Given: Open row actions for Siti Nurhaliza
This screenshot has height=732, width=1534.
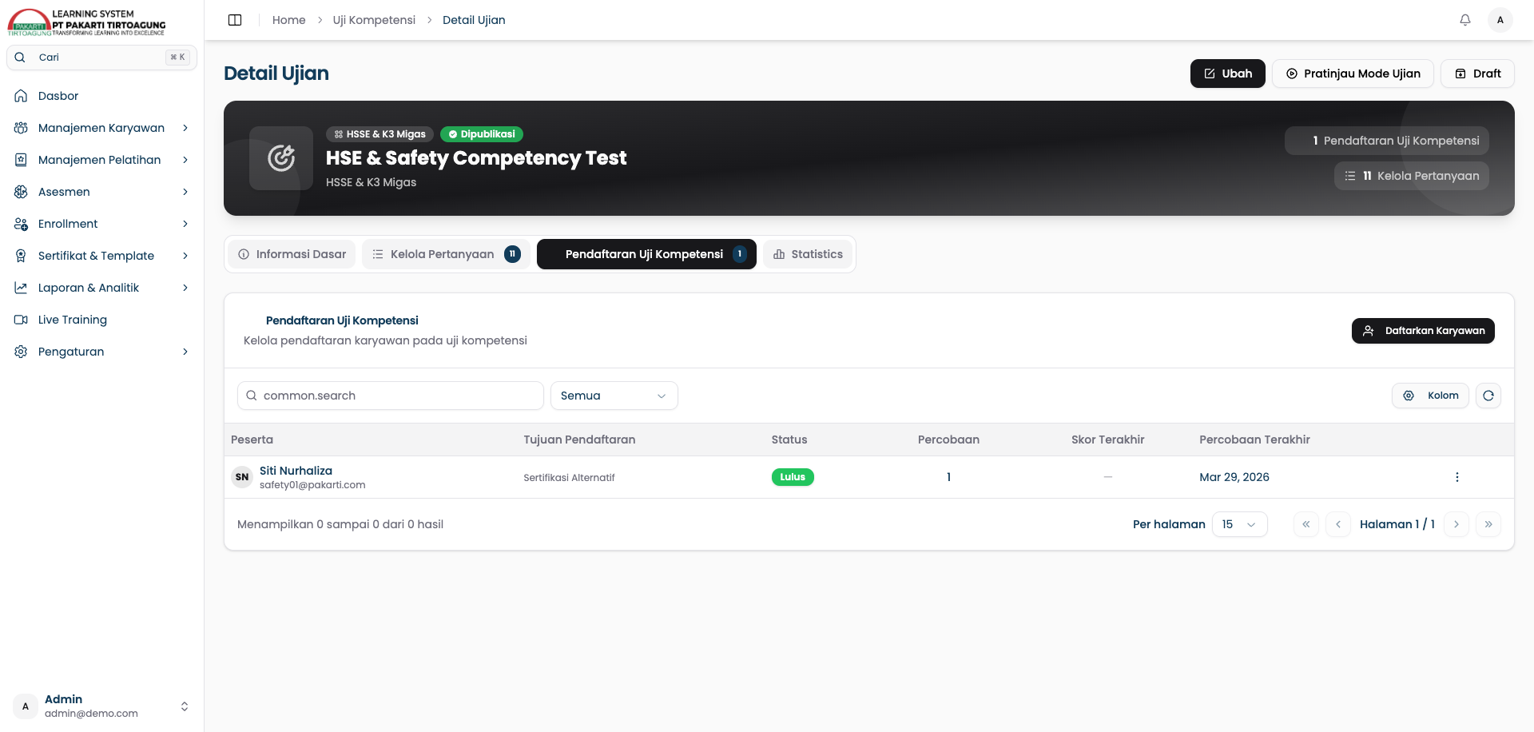Looking at the screenshot, I should click(1457, 477).
